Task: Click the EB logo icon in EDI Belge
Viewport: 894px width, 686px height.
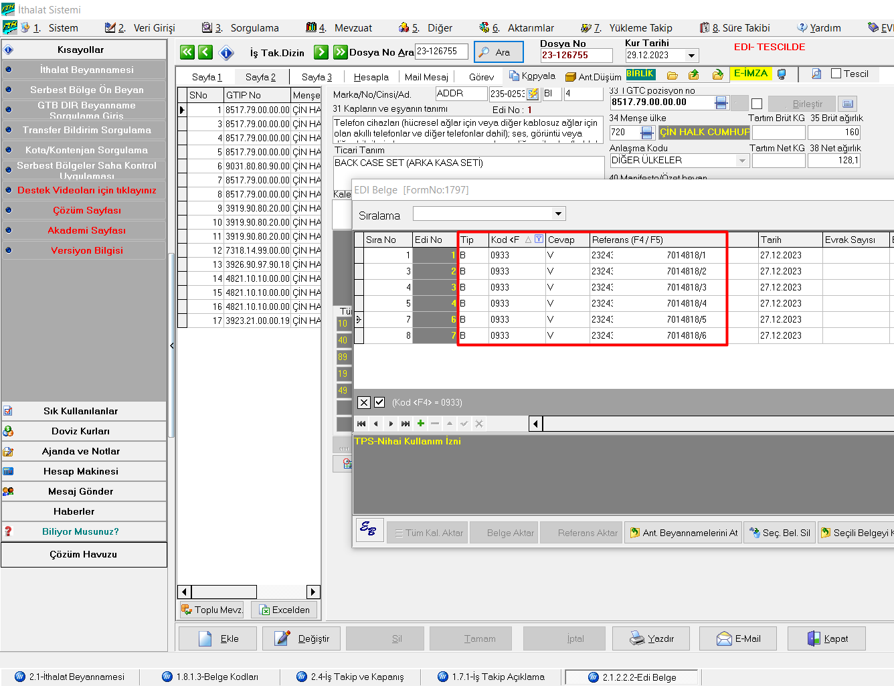Action: tap(369, 529)
